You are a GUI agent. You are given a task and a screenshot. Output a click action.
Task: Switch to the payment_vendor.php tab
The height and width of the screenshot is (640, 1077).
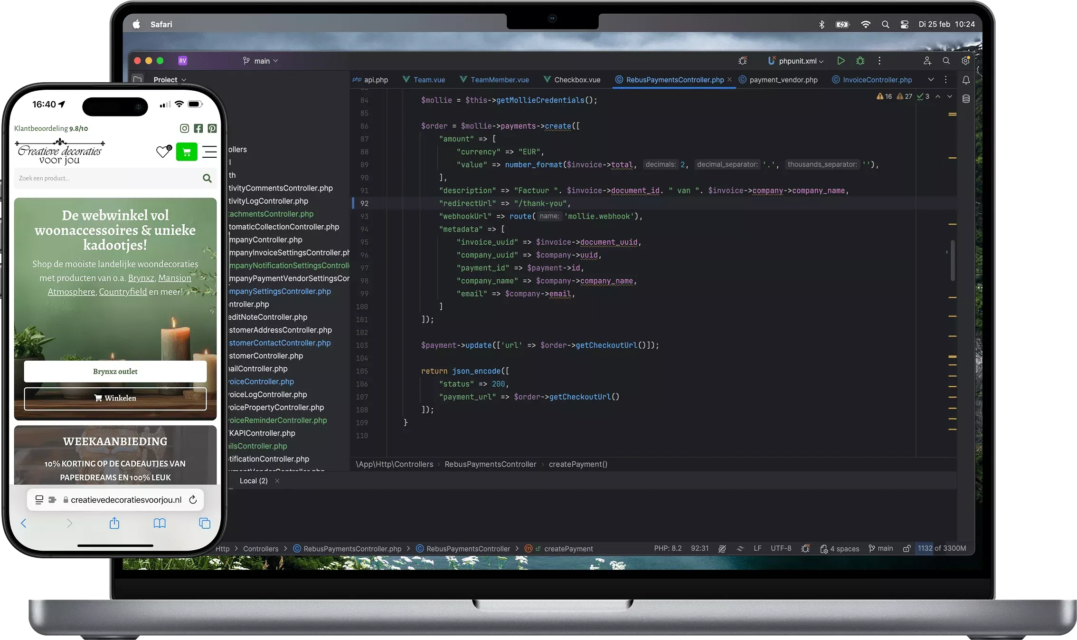(x=778, y=80)
